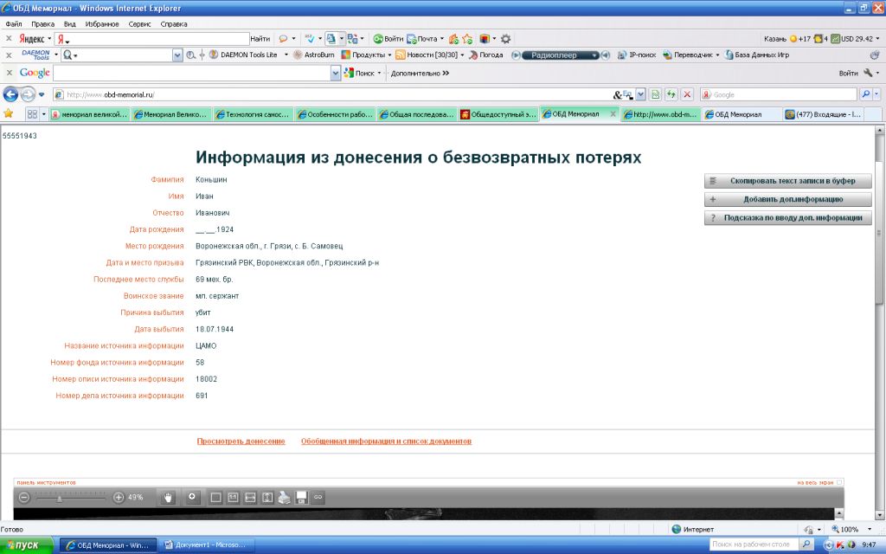The width and height of the screenshot is (886, 554).
Task: Open the Избранное menu
Action: (101, 24)
